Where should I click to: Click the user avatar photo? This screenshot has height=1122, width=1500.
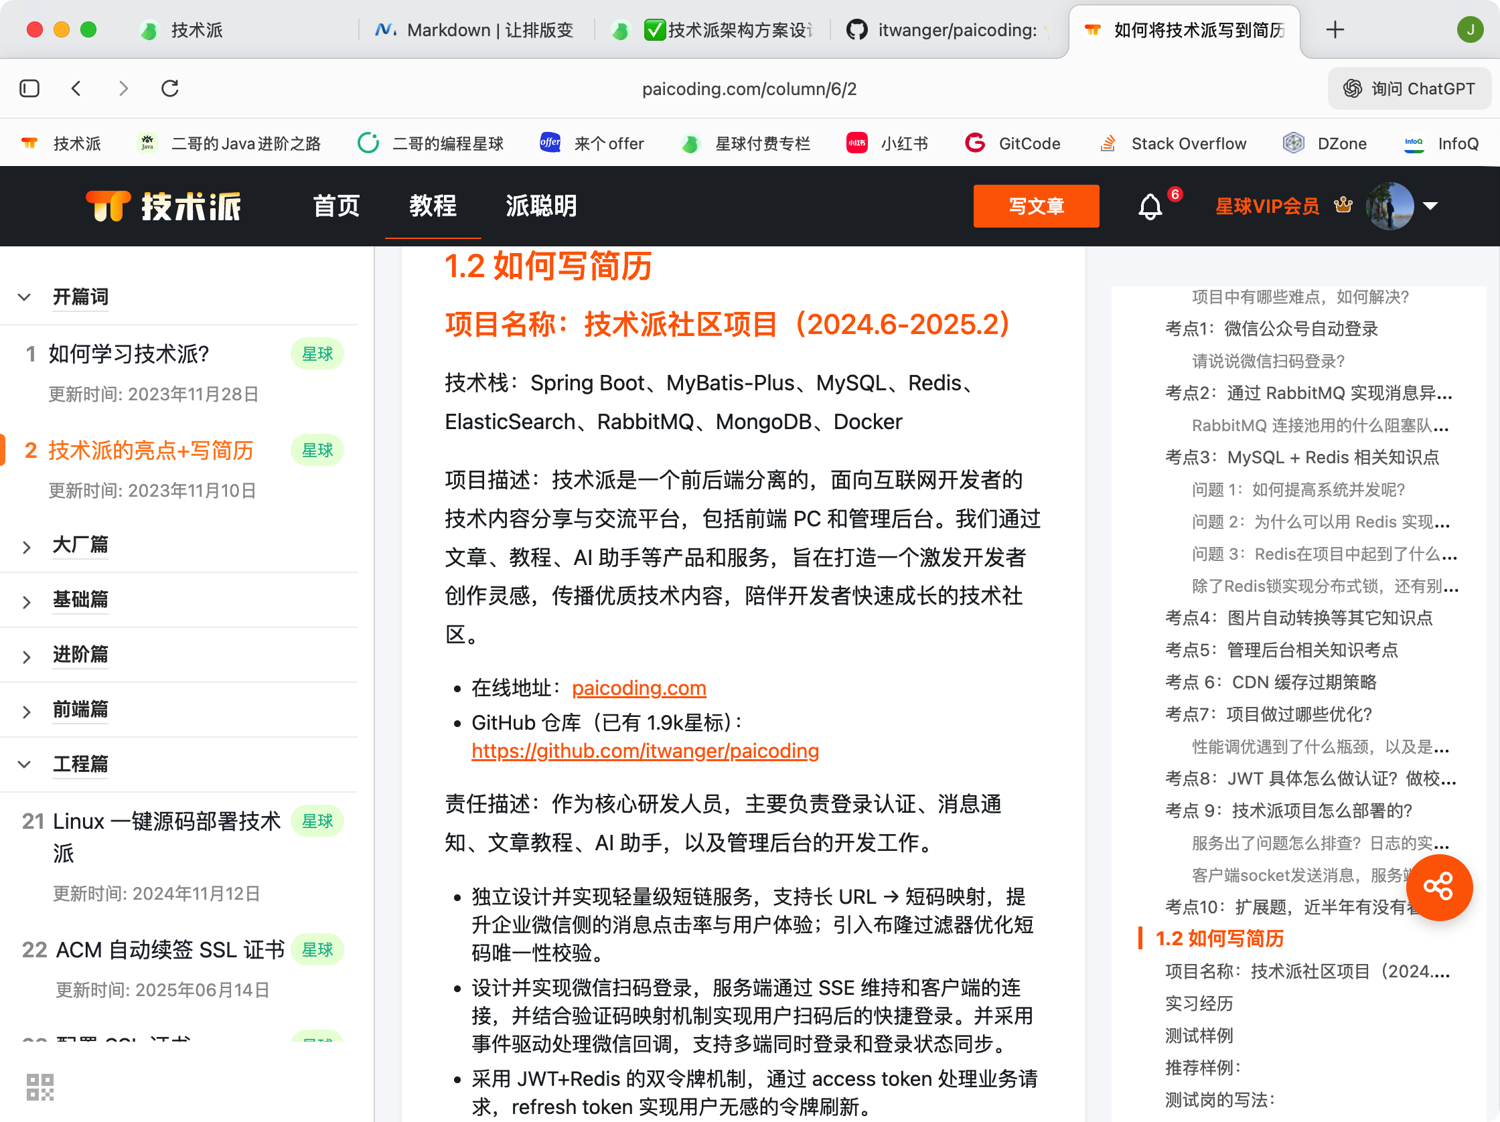(x=1390, y=206)
